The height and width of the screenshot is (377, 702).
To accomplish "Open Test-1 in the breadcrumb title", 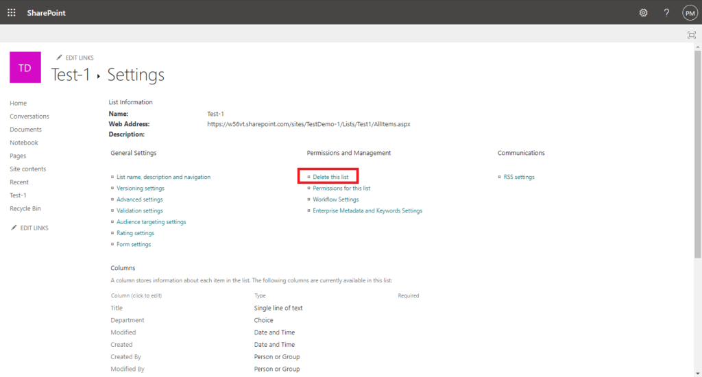I will [71, 74].
